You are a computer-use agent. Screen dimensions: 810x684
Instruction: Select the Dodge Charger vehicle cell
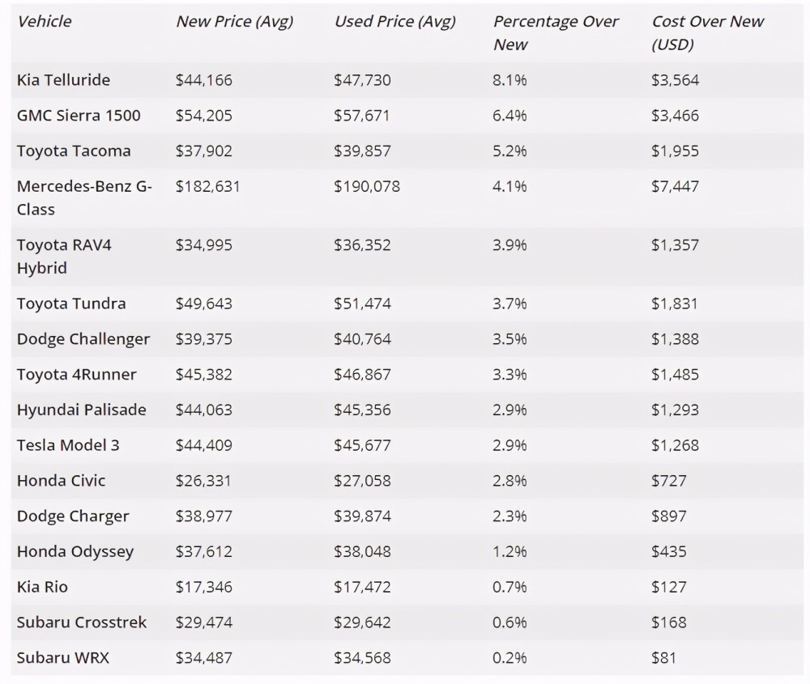(73, 516)
